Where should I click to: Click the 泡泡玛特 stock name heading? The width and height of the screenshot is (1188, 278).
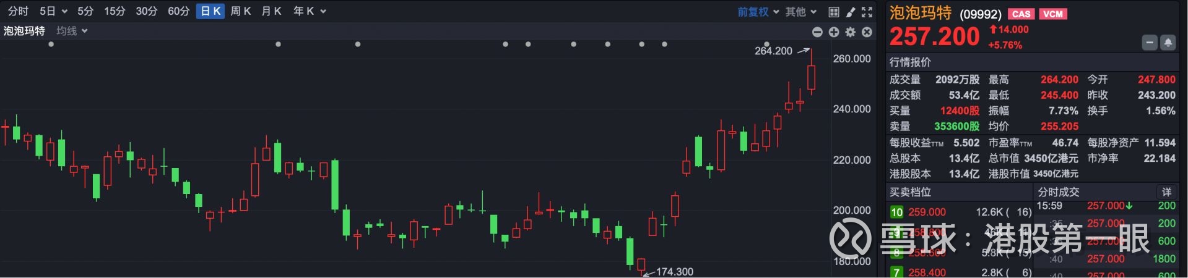[921, 13]
